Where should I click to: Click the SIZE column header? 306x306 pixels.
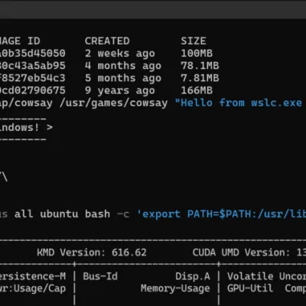pos(194,41)
